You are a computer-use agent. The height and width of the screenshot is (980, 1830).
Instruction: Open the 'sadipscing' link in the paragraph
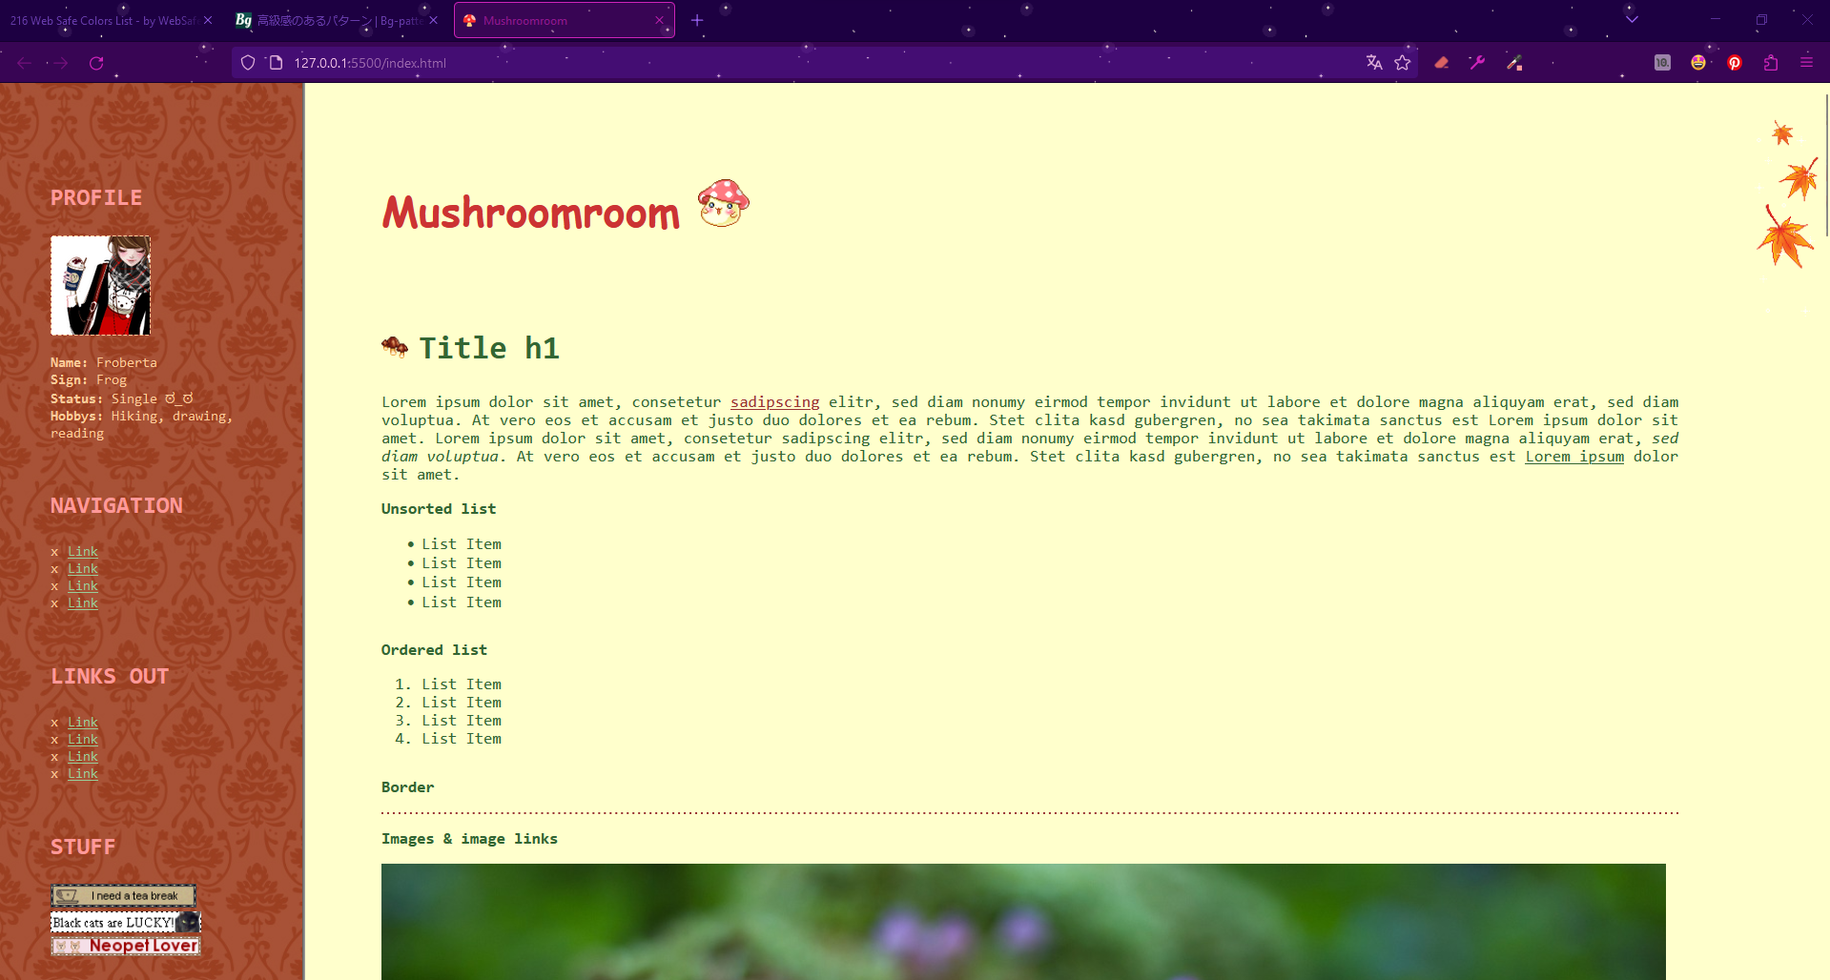point(773,401)
